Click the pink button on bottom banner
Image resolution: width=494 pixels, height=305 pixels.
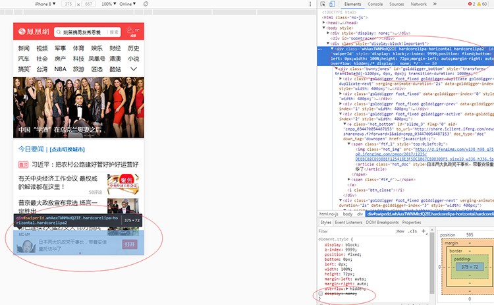[130, 244]
